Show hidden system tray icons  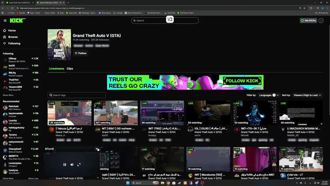(x=297, y=183)
